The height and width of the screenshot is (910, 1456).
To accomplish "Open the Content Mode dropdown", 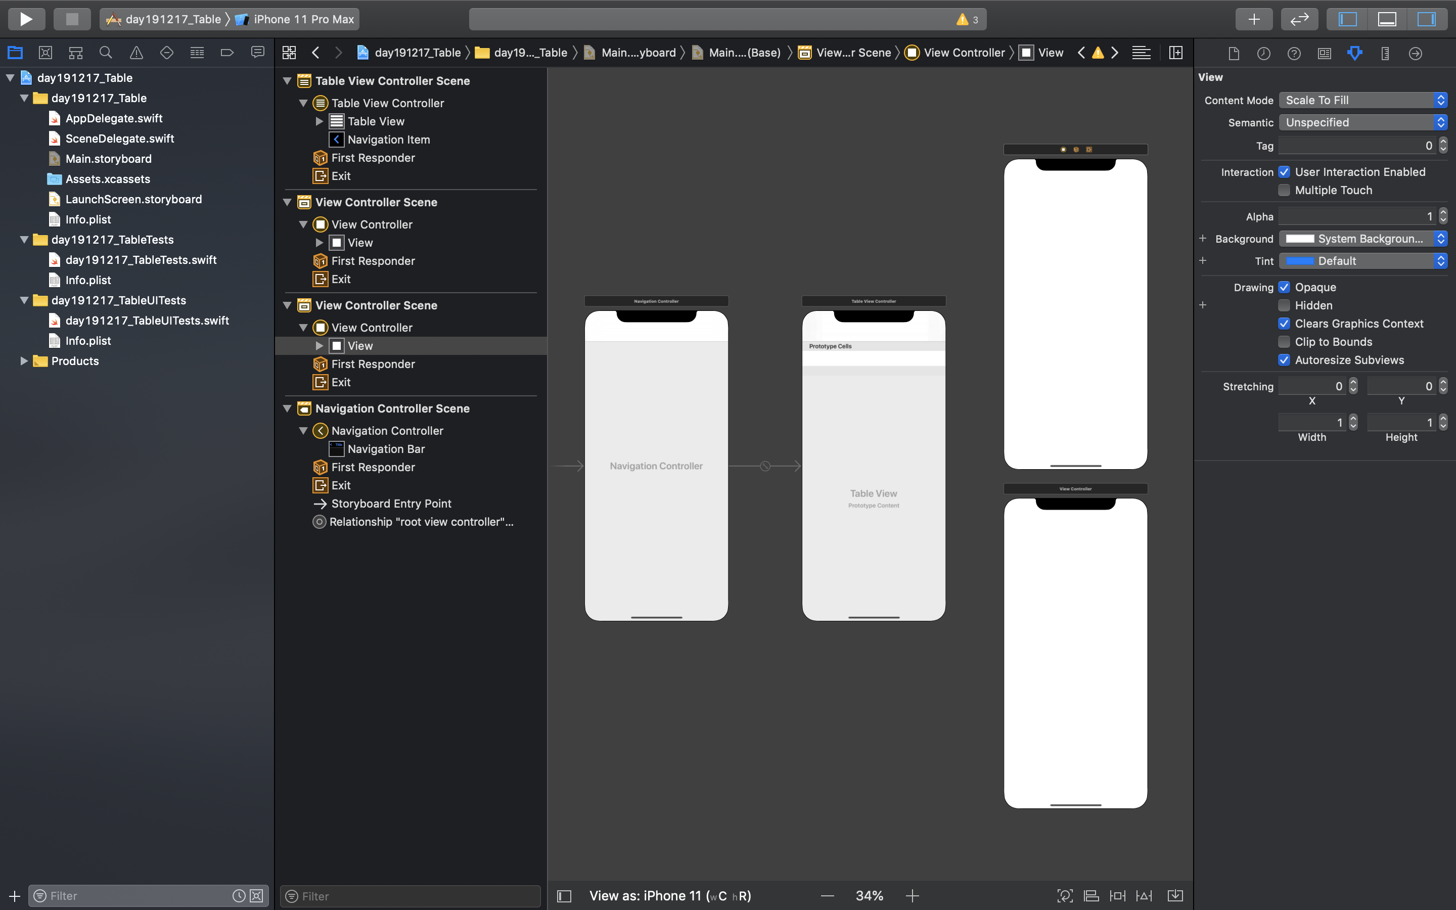I will coord(1362,101).
